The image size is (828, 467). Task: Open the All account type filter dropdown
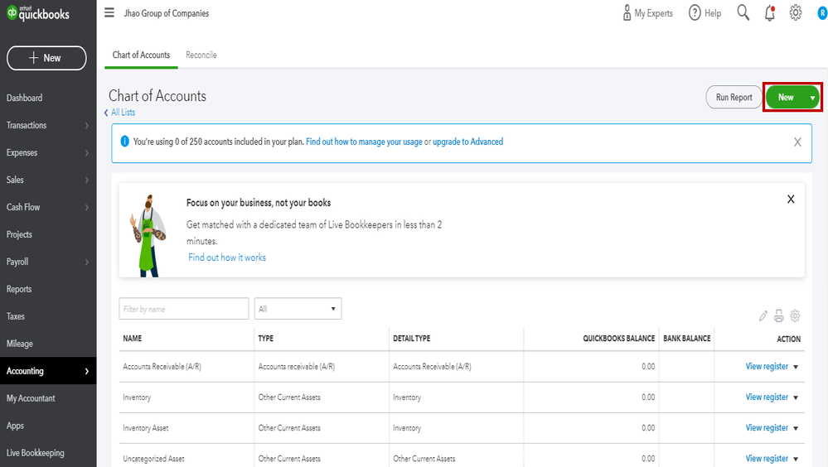click(298, 309)
